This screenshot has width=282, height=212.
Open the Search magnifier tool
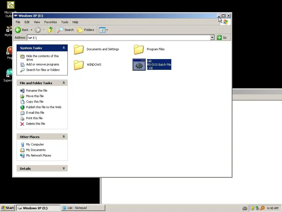click(66, 30)
